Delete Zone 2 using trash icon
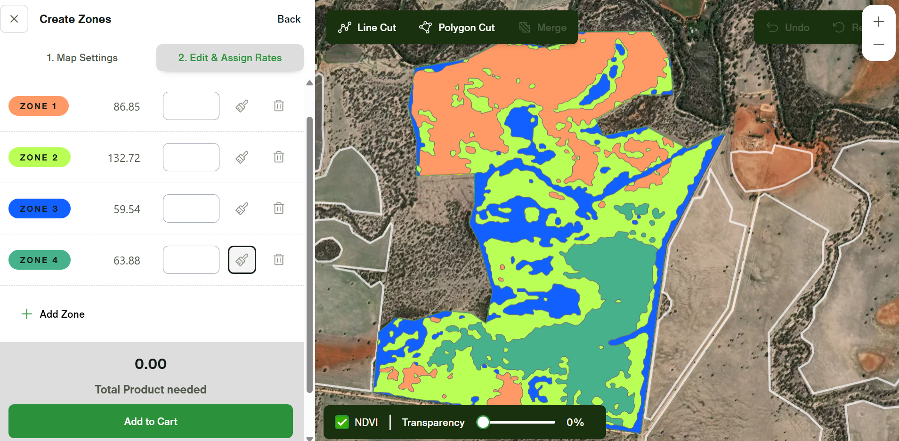 279,157
